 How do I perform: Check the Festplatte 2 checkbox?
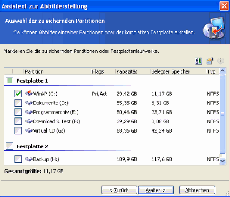tap(10, 146)
